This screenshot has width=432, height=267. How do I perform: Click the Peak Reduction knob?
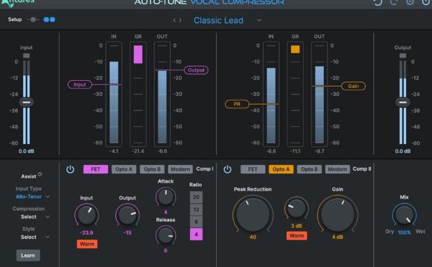click(x=253, y=214)
